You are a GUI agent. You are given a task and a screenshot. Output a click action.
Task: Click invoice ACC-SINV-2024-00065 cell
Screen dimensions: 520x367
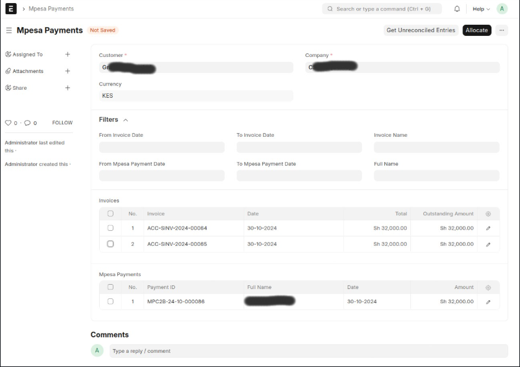193,244
